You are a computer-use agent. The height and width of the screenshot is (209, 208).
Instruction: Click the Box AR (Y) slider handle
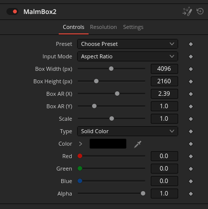tap(94, 106)
